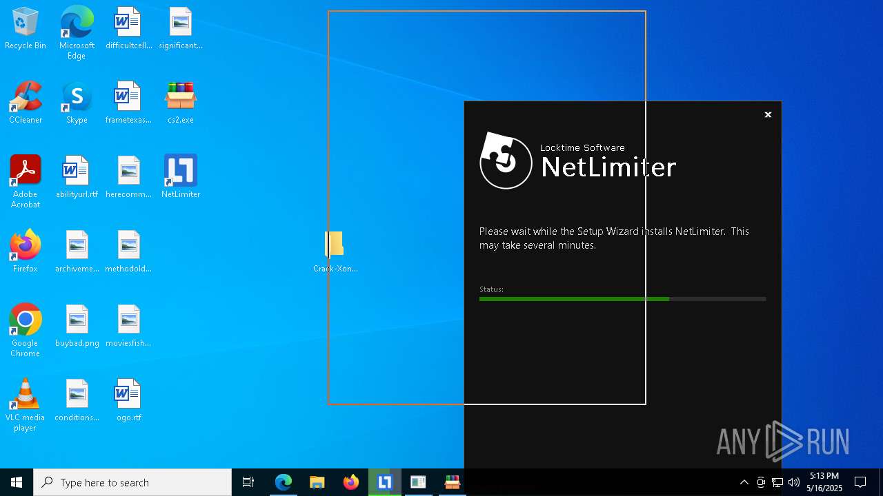Screen dimensions: 883x496
Task: Open NetLimiter desktop shortcut
Action: 181,178
